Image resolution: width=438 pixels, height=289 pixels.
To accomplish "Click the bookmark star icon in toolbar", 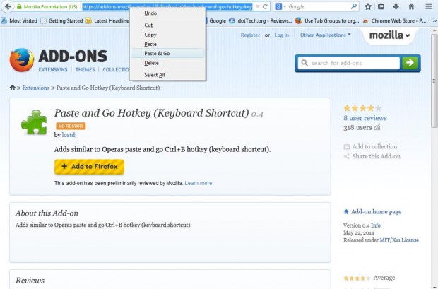I will (x=368, y=6).
